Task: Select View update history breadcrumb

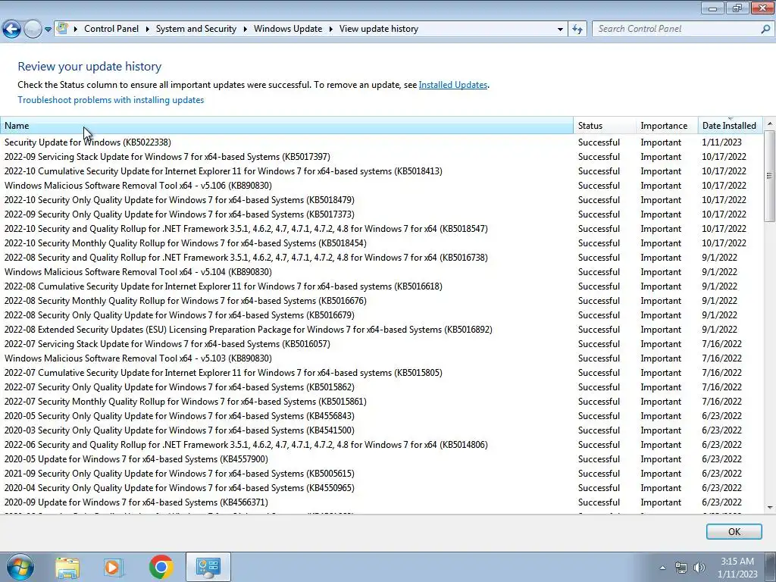Action: pyautogui.click(x=379, y=29)
